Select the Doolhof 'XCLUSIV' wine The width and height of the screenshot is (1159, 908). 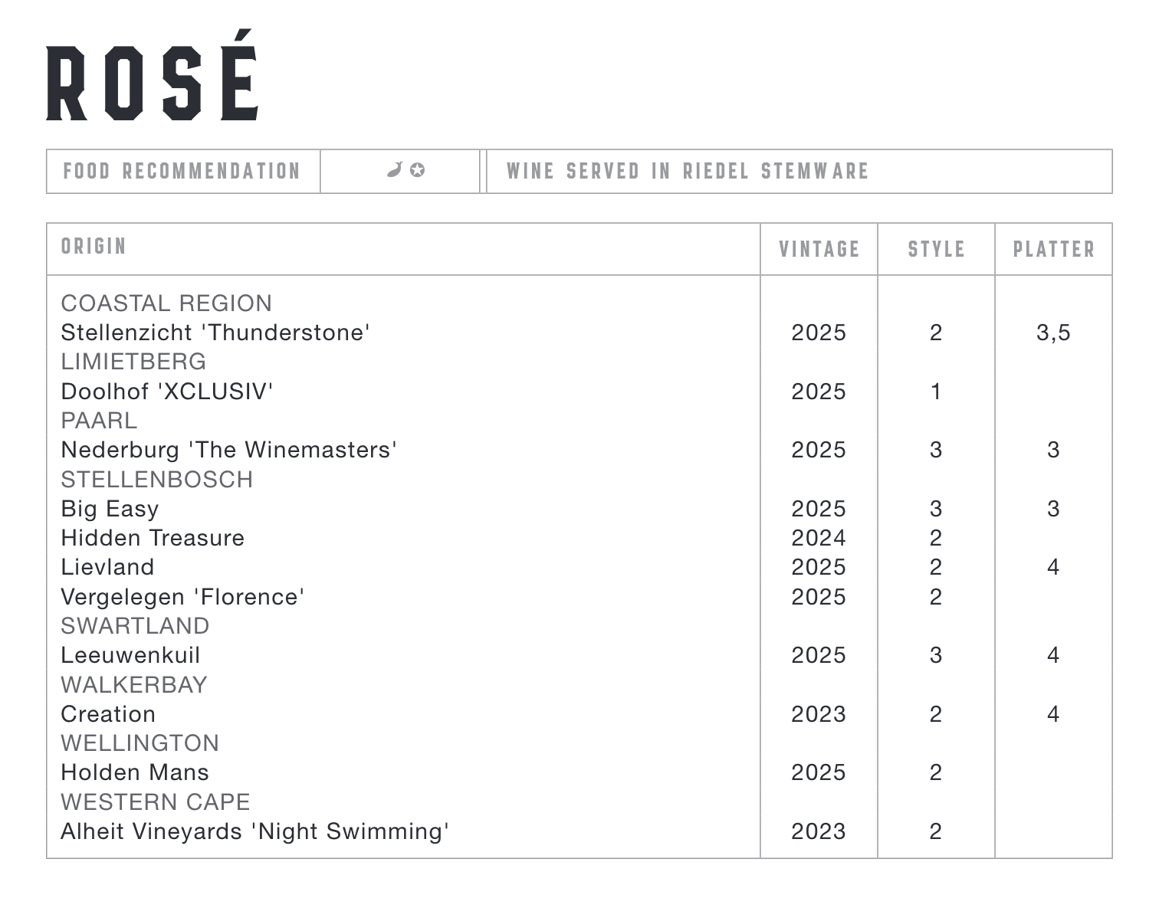click(167, 392)
